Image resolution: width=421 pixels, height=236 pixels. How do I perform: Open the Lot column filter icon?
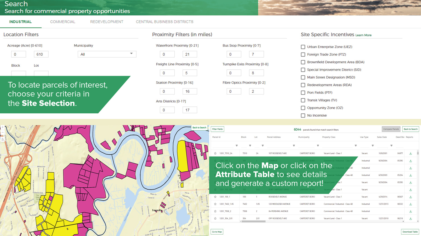[x=263, y=146]
